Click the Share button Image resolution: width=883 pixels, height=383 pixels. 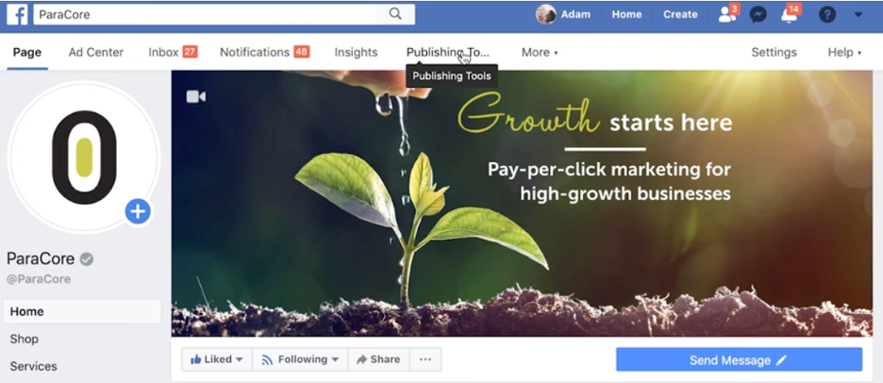pyautogui.click(x=378, y=359)
